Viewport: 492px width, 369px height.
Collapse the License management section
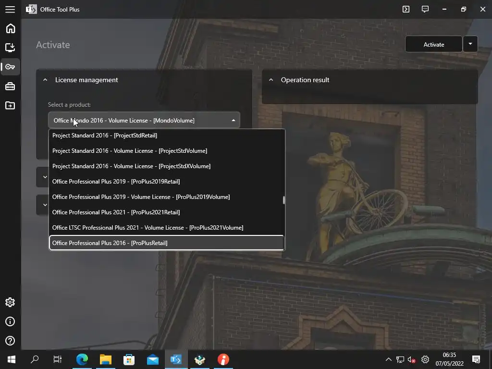tap(45, 80)
